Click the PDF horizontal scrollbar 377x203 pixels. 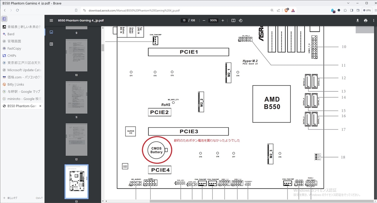(x=261, y=201)
